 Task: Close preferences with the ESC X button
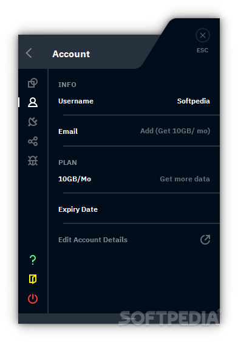[203, 35]
